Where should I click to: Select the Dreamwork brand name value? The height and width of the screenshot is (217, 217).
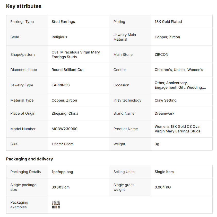tap(164, 113)
